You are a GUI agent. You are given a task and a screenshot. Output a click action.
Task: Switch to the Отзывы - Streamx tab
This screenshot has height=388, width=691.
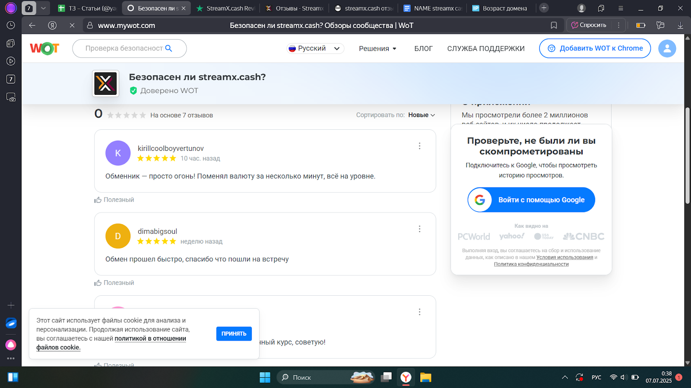point(295,8)
